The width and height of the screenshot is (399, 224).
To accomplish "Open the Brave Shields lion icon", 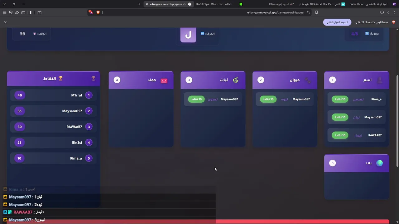I will pyautogui.click(x=98, y=12).
